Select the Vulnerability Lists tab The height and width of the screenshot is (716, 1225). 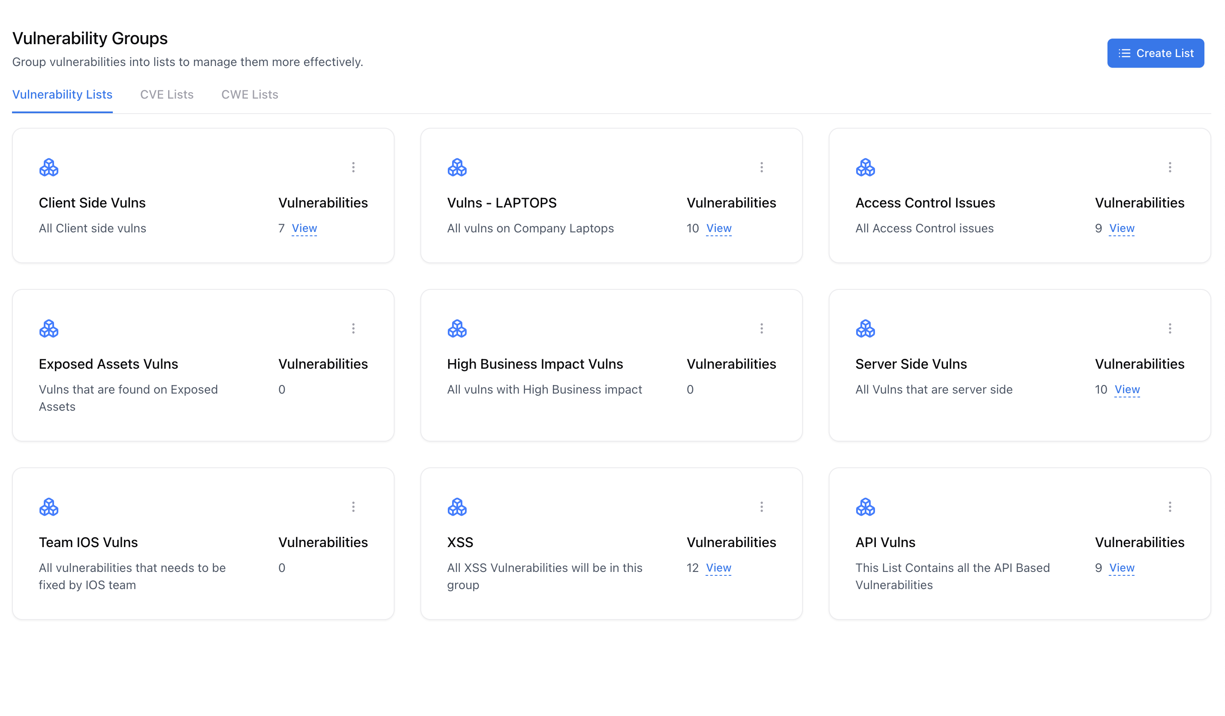pos(62,94)
